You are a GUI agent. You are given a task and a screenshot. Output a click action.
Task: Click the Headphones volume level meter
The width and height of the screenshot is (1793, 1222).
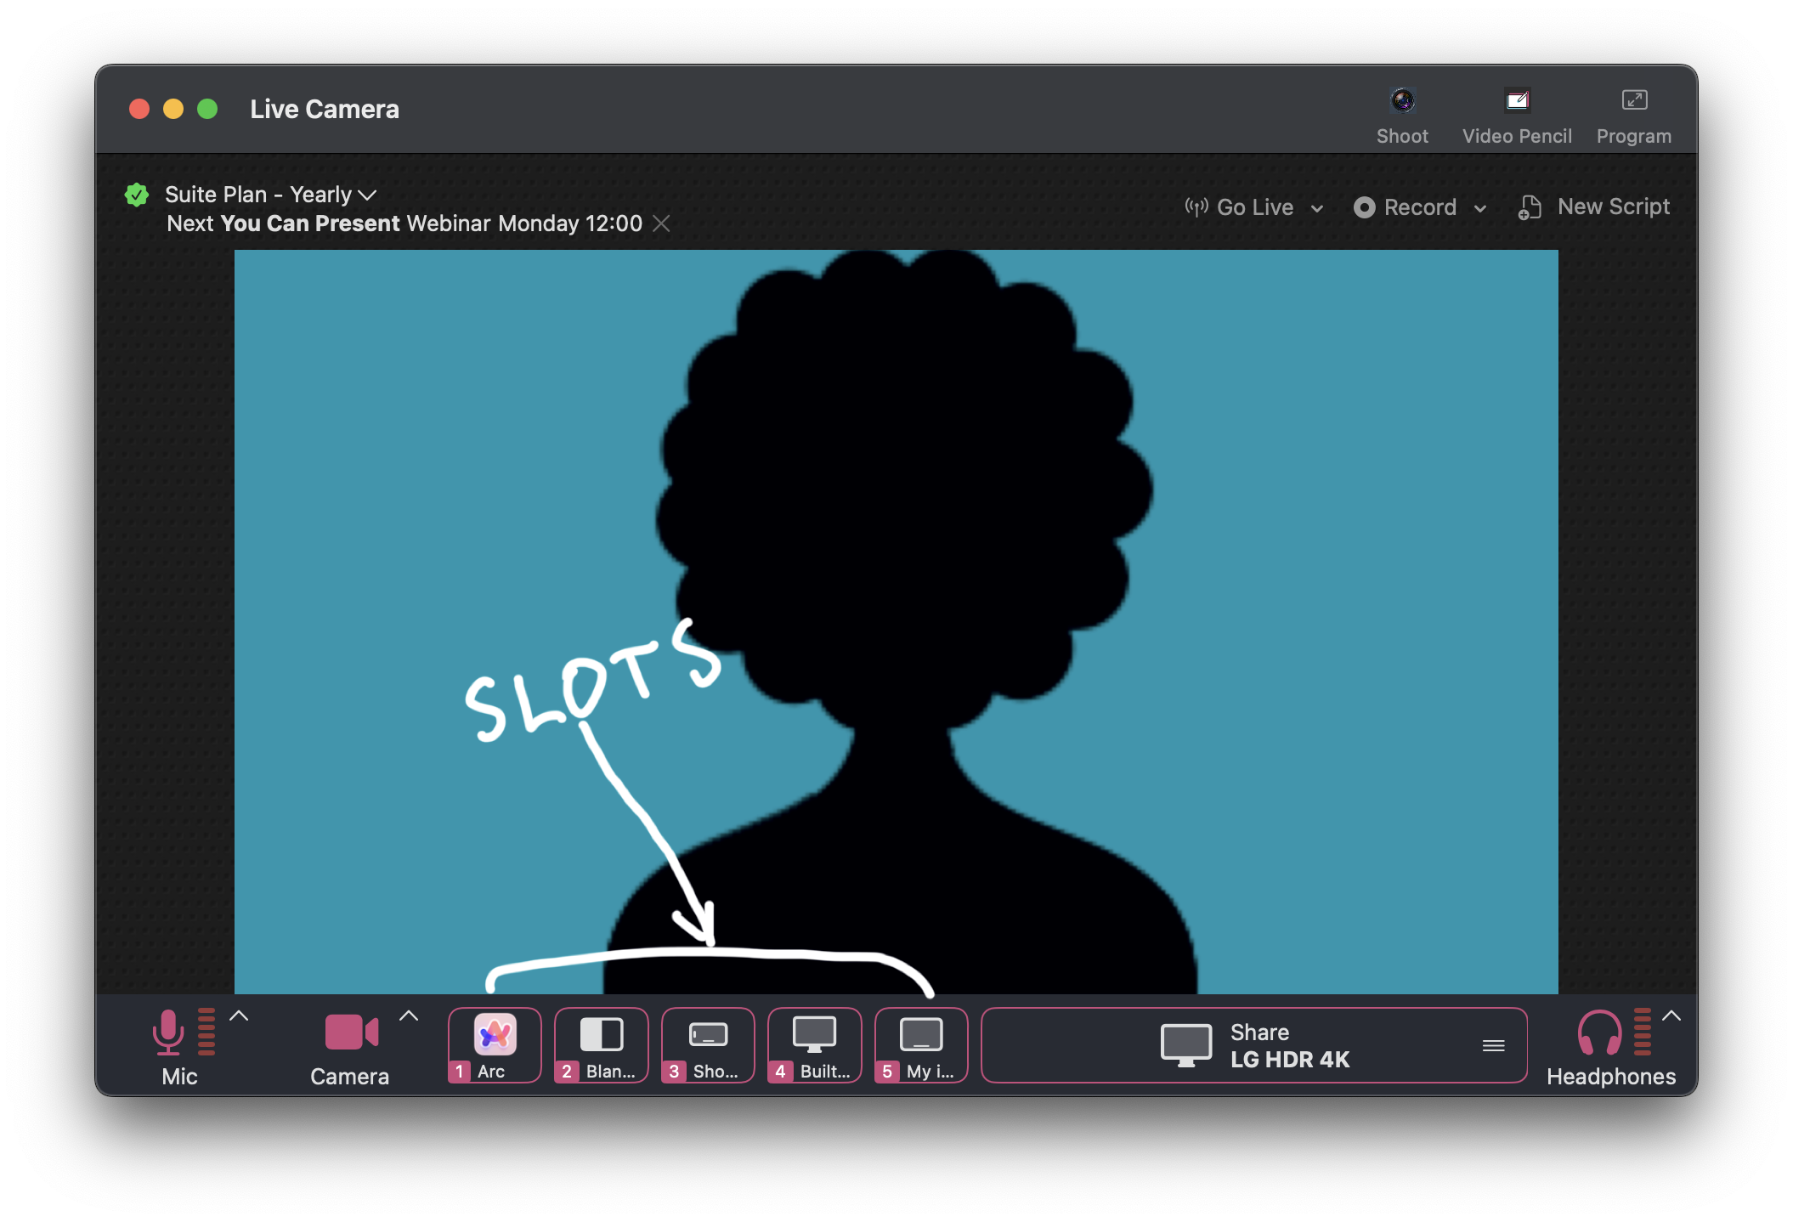pos(1643,1031)
